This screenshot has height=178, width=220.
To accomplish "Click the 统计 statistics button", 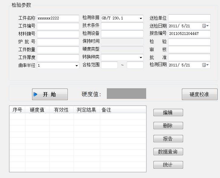I will (x=168, y=165).
